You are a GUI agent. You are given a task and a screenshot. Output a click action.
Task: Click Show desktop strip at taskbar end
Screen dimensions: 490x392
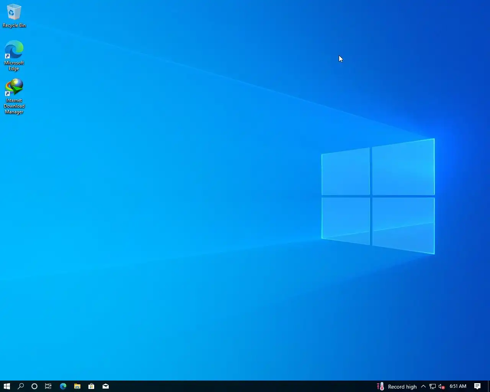click(x=489, y=386)
